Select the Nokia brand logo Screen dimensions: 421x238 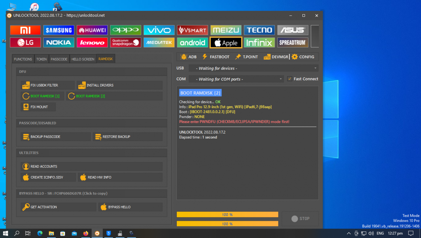tap(59, 42)
